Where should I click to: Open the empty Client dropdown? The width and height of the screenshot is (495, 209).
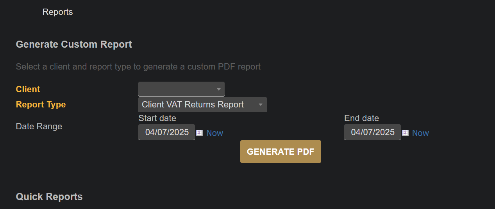point(181,89)
